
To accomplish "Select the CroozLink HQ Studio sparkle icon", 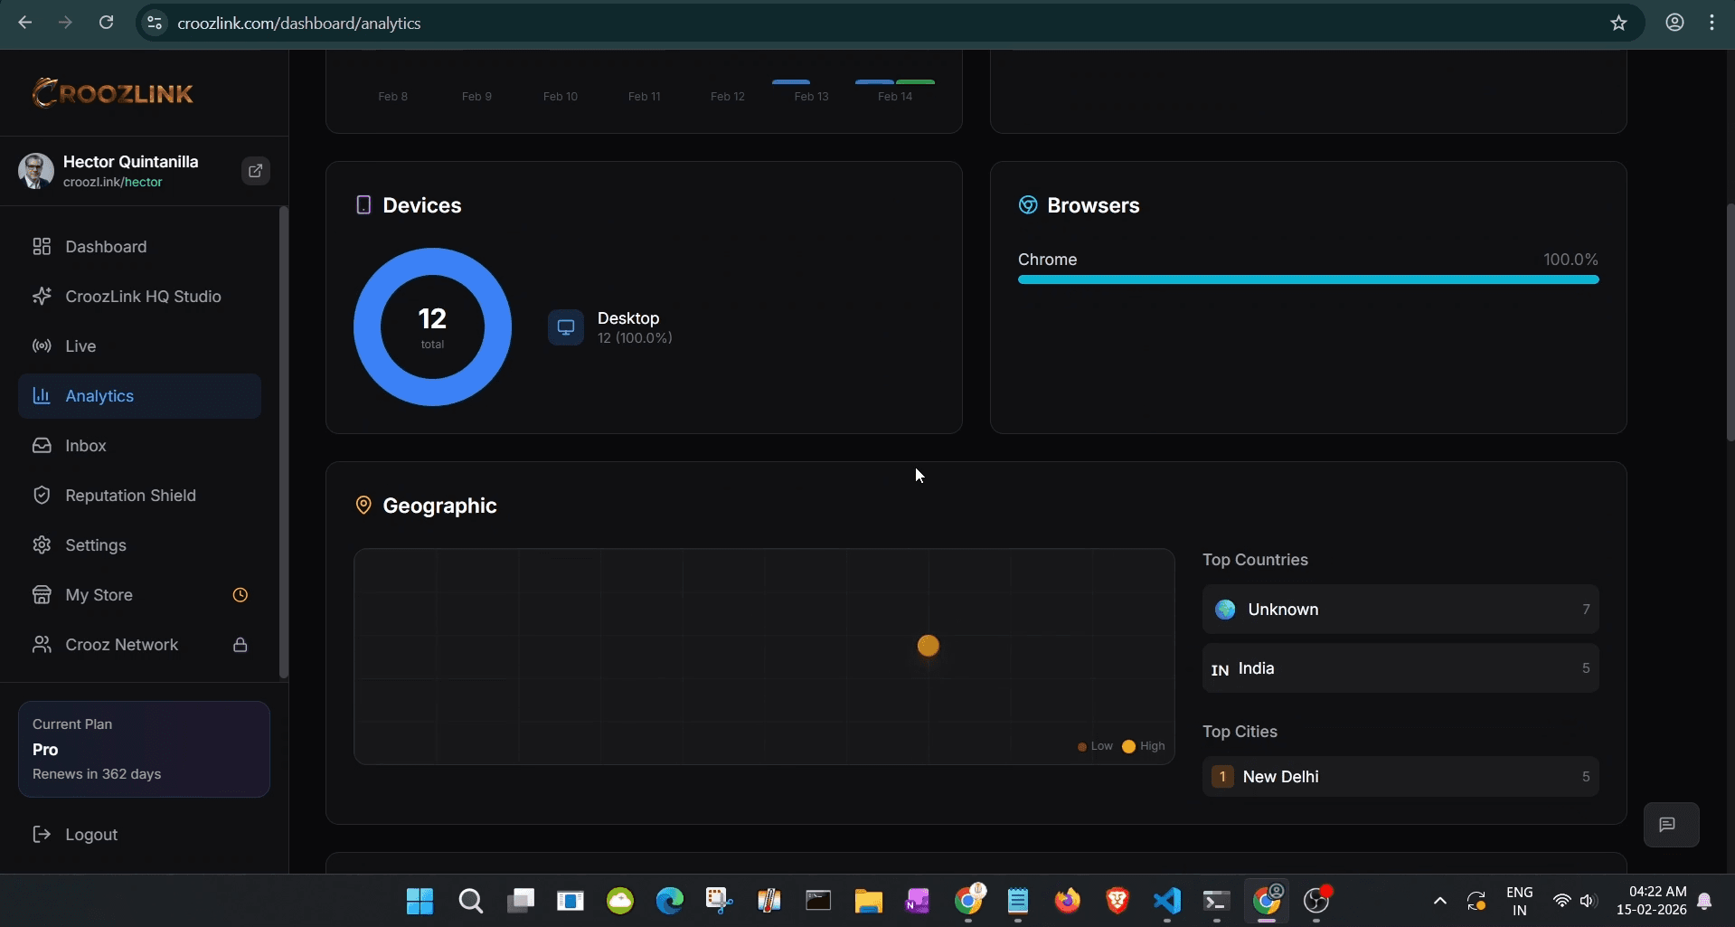I will [x=42, y=297].
